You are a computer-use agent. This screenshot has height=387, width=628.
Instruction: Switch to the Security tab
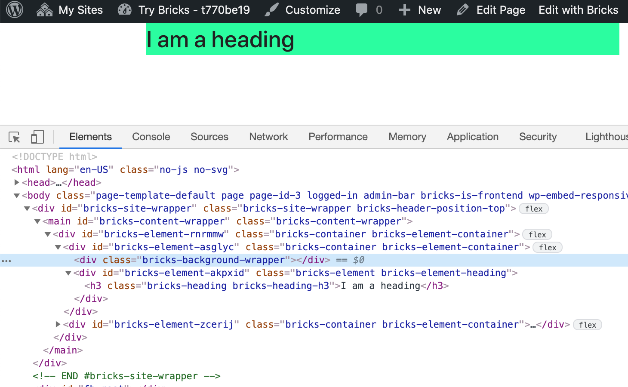click(538, 137)
